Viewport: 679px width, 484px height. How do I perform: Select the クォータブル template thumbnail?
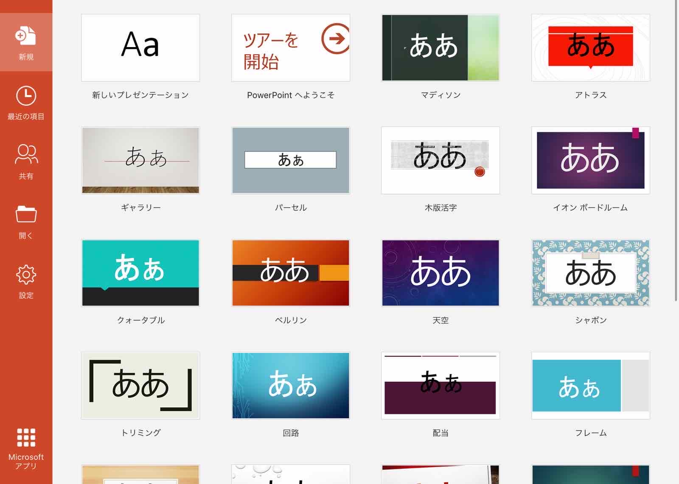pyautogui.click(x=140, y=273)
